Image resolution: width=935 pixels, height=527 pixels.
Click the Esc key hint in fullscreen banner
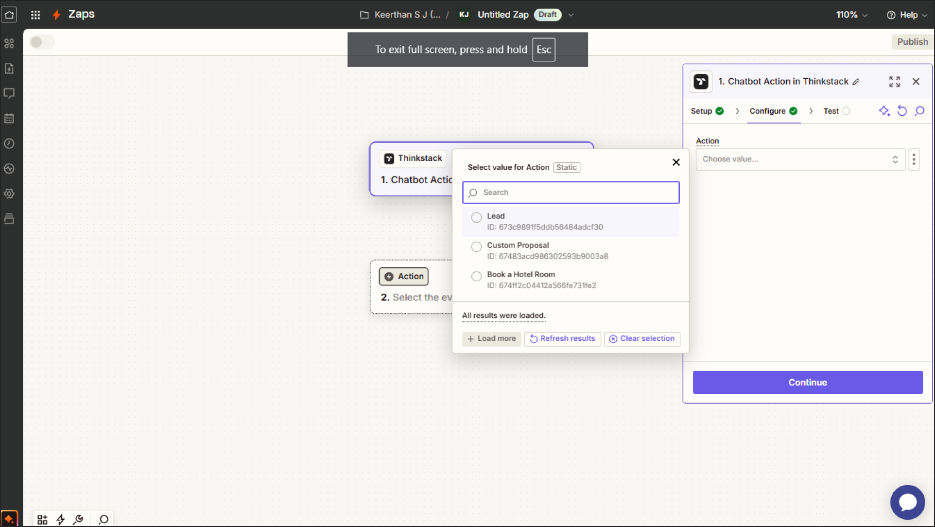pyautogui.click(x=543, y=50)
